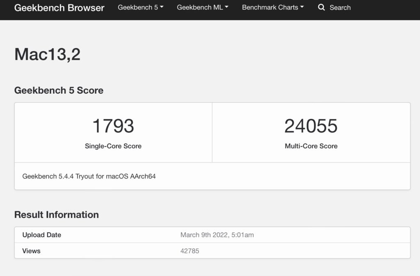The width and height of the screenshot is (420, 276).
Task: Click the Search text in navbar
Action: point(340,7)
